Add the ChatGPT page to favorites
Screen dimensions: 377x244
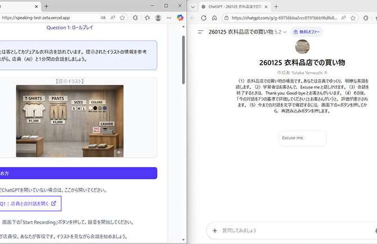[353, 18]
